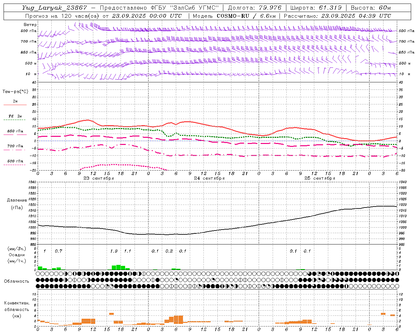Click the 500 м wind level label on left
The image size is (416, 332).
tap(31, 63)
